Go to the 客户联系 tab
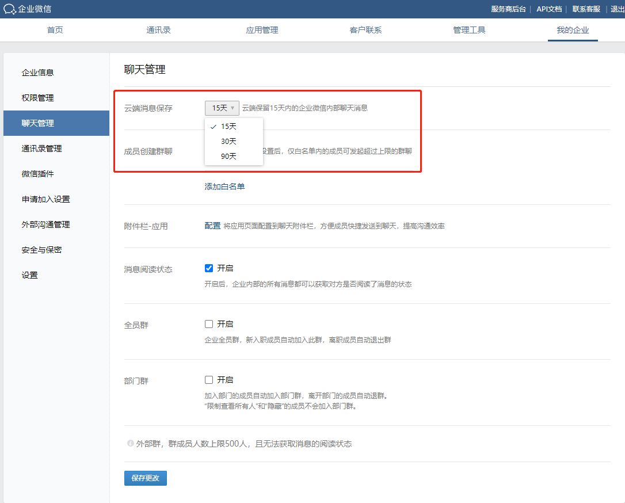Screen dimensions: 625x503 click(365, 30)
